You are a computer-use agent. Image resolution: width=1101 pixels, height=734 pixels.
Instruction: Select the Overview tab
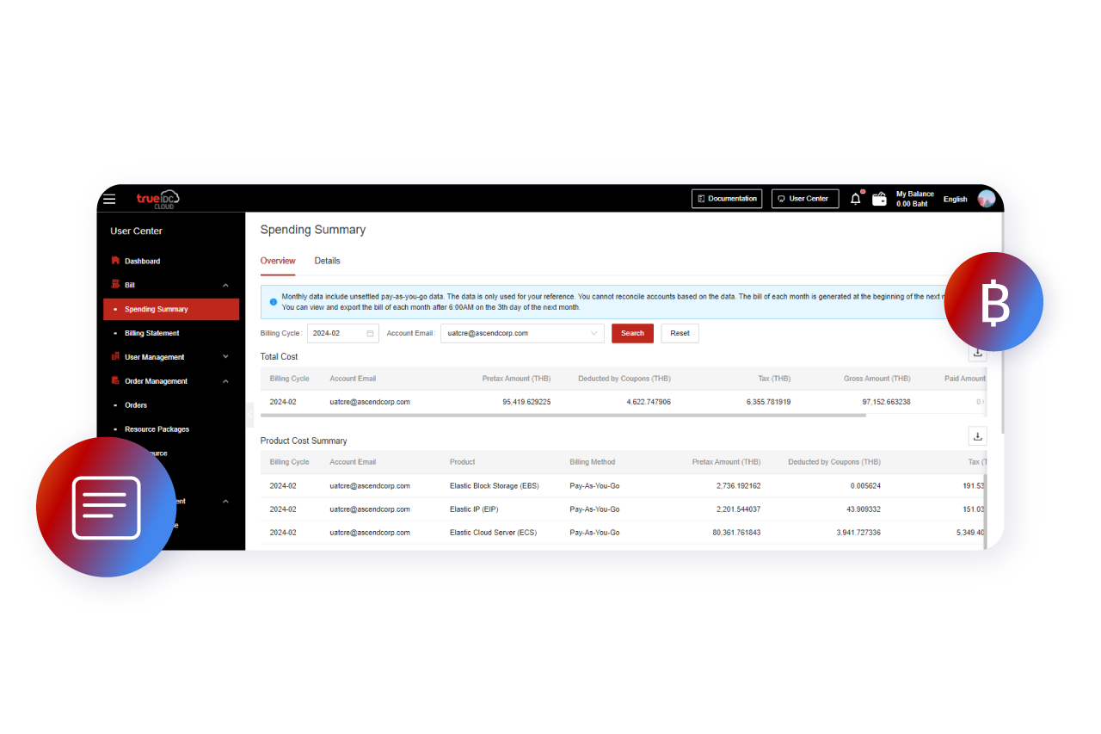pyautogui.click(x=278, y=260)
